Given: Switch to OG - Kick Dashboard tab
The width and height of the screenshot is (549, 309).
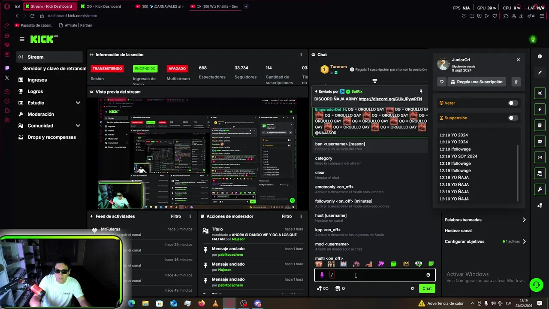Looking at the screenshot, I should click(103, 6).
